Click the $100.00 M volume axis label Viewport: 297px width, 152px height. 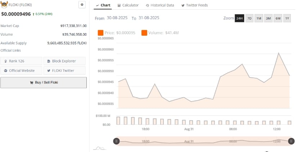(103, 116)
